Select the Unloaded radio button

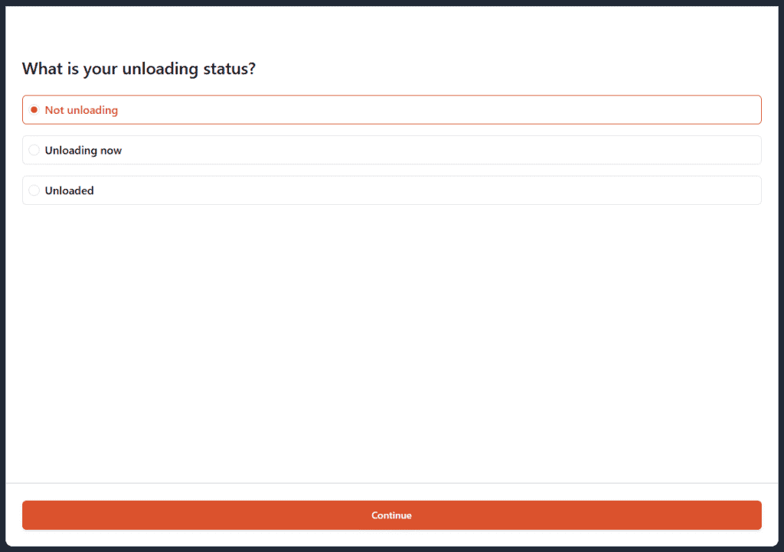pos(34,190)
